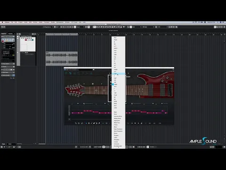
Task: Choose Minor Pentatonic scale from the list
Action: pyautogui.click(x=118, y=131)
